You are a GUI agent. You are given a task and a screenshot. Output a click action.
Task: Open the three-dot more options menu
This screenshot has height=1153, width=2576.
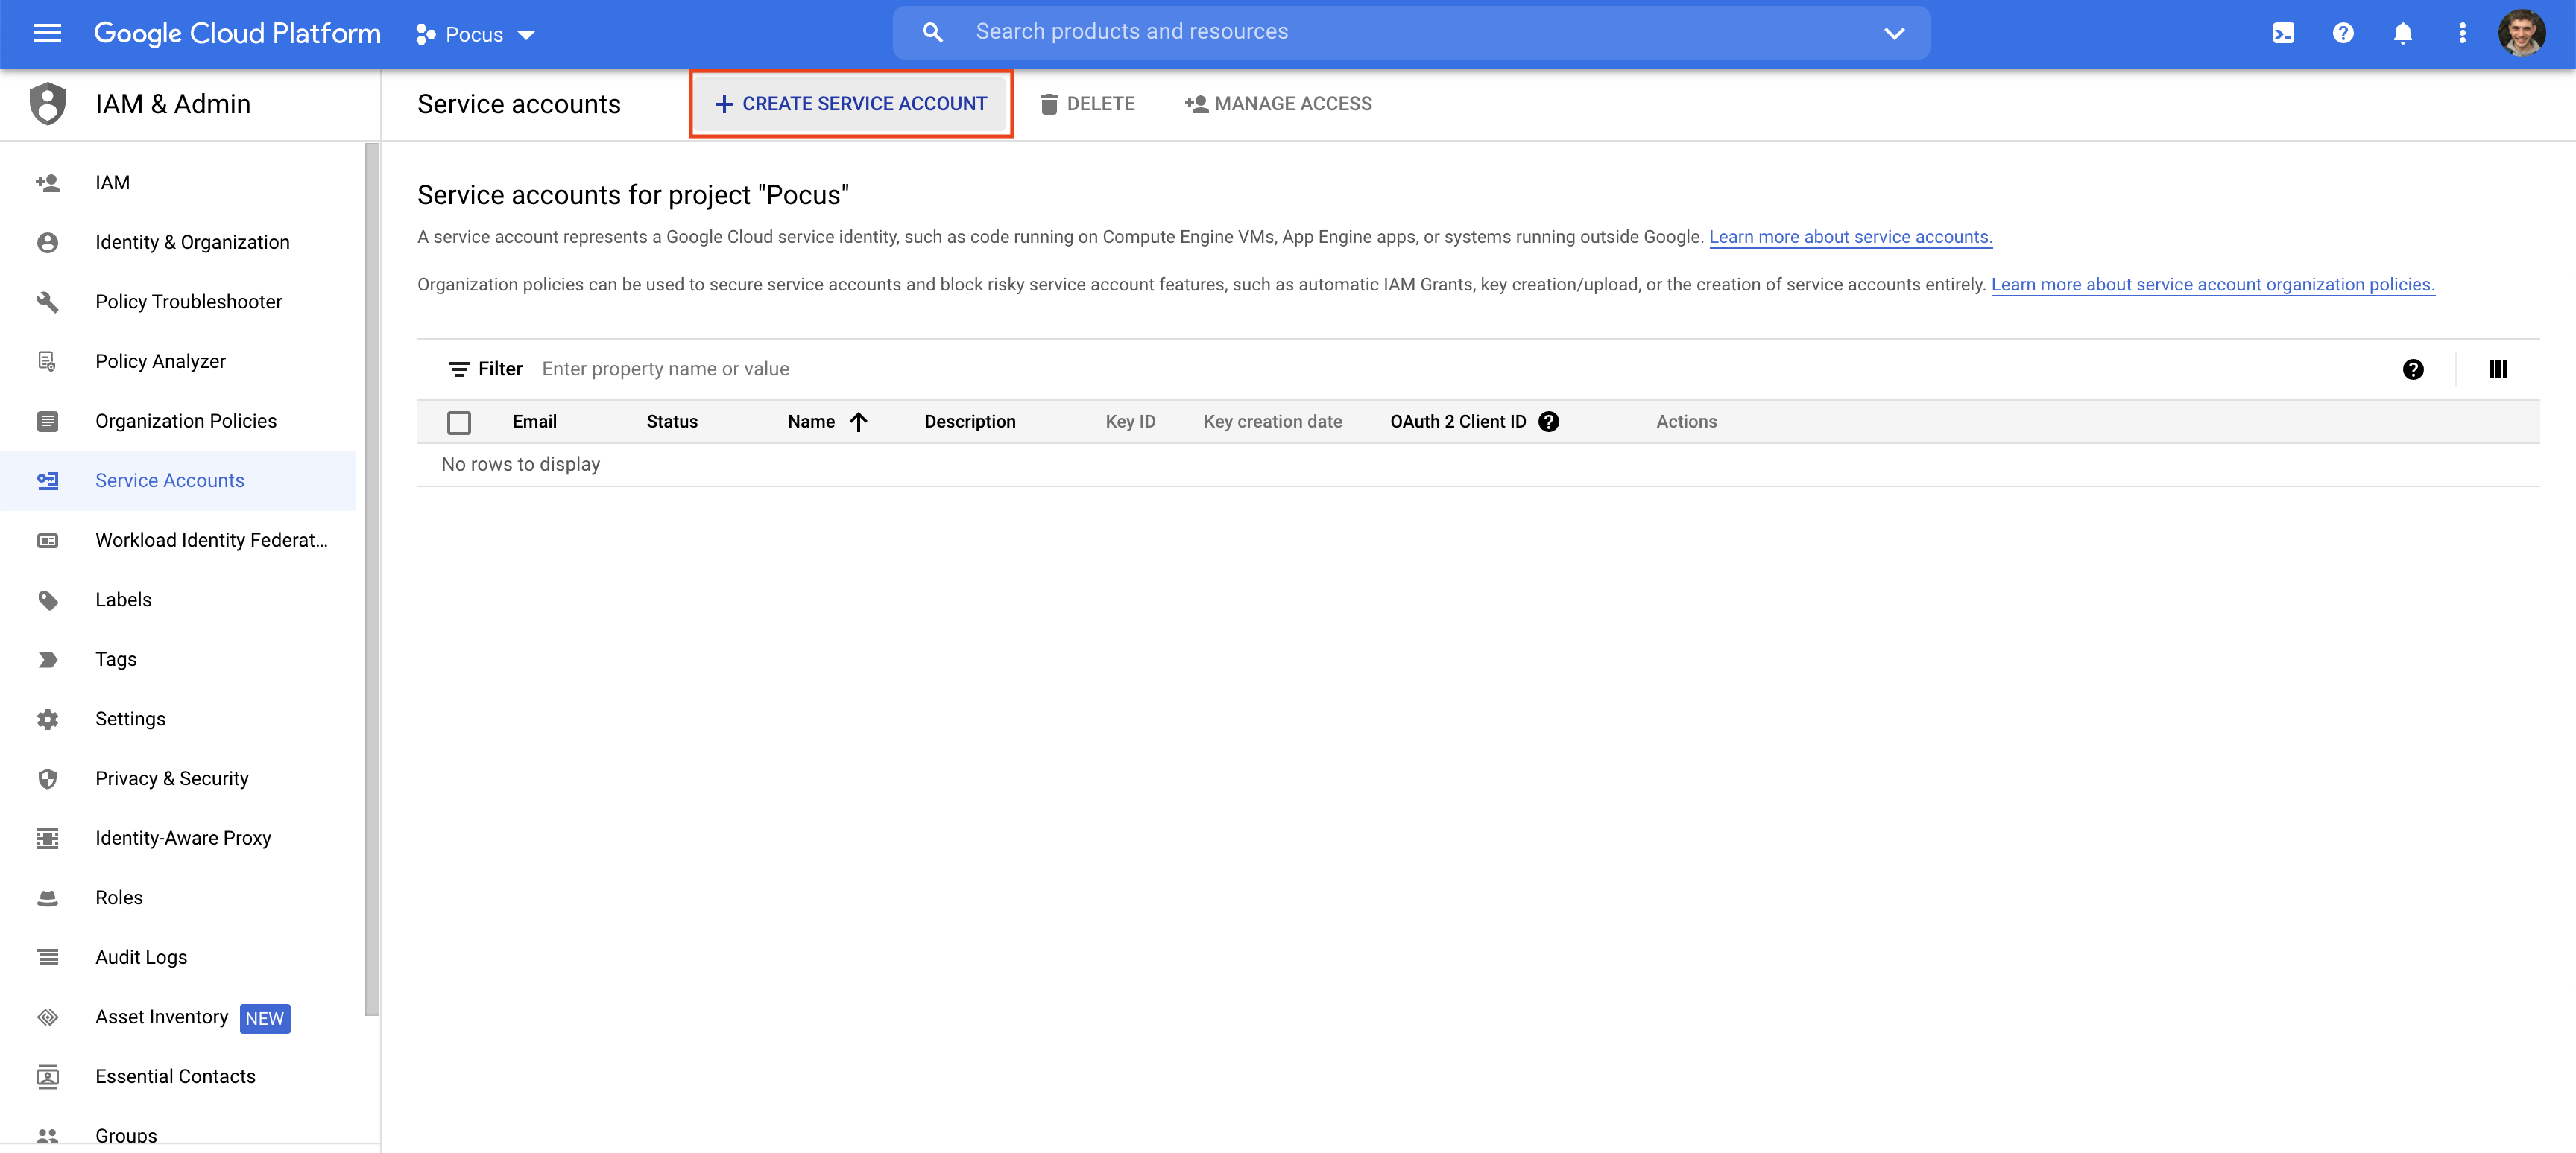pyautogui.click(x=2462, y=33)
